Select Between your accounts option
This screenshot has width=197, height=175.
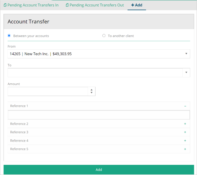[x=9, y=36]
